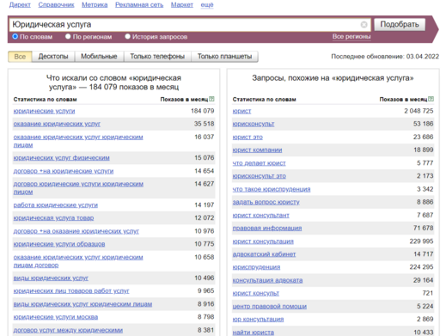The image size is (446, 336).
Task: Select the 'По словам' radio button
Action: click(15, 36)
